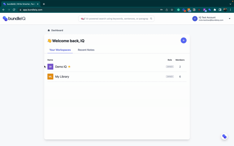Focus the AI-powered search field

[x=116, y=19]
